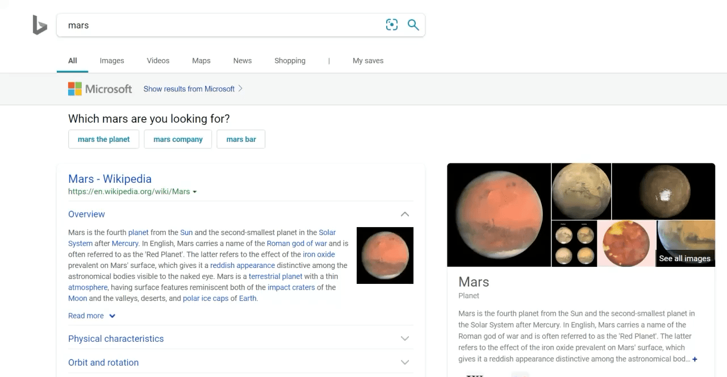Image resolution: width=727 pixels, height=377 pixels.
Task: Expand Read more chevron
Action: click(x=112, y=316)
